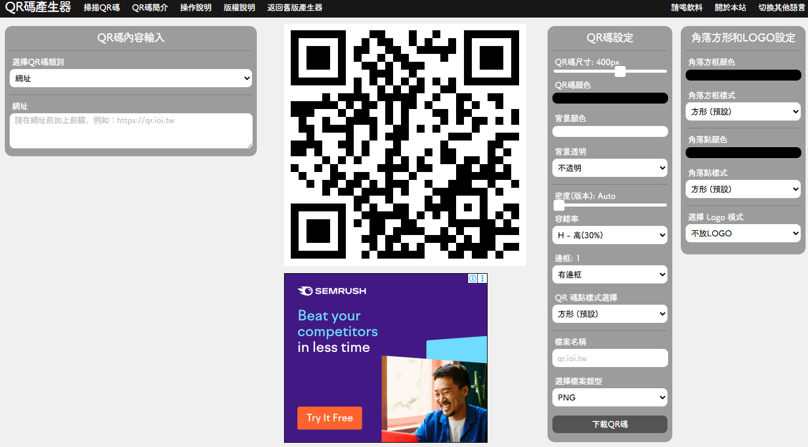Click the QR碼設定 panel heading

click(x=610, y=38)
